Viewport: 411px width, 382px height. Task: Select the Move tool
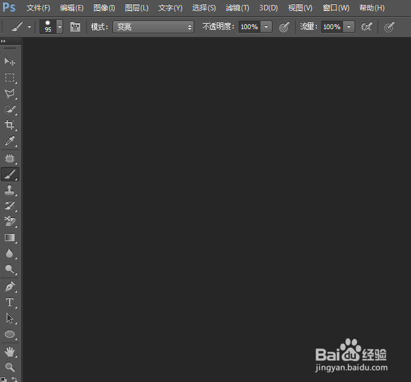click(10, 61)
